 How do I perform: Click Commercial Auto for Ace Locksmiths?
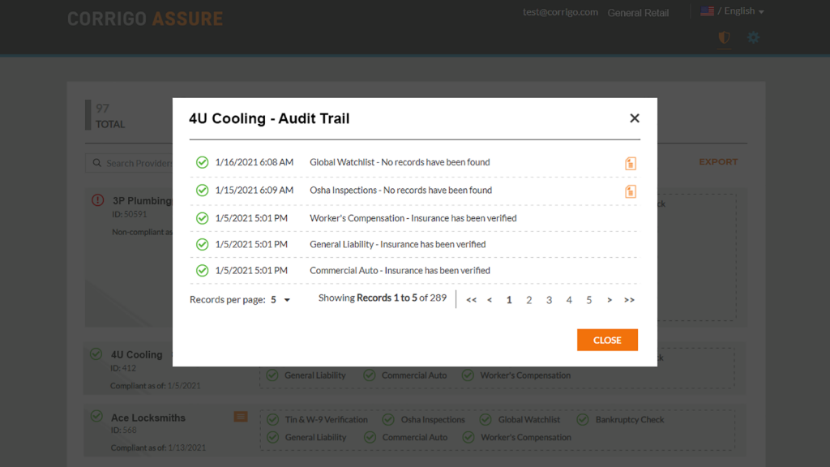pyautogui.click(x=414, y=437)
